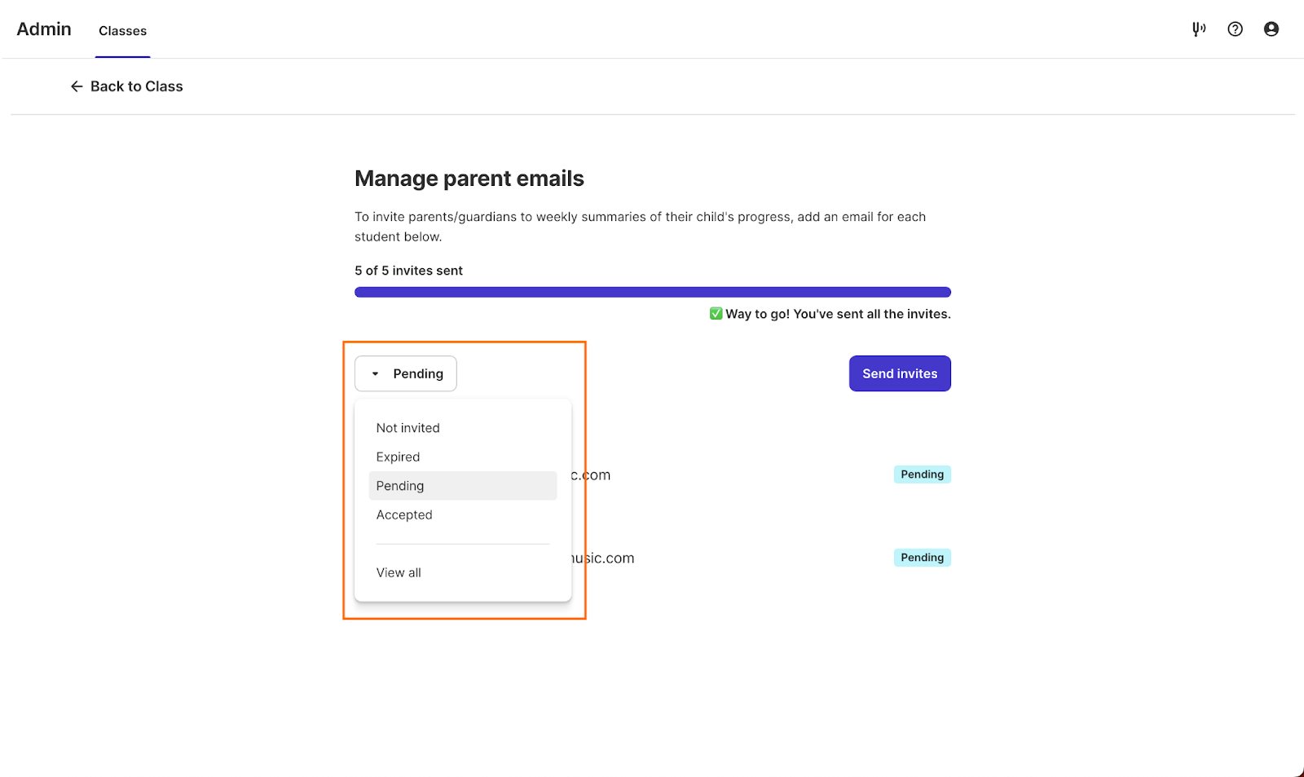Click the Send invites button

(900, 373)
